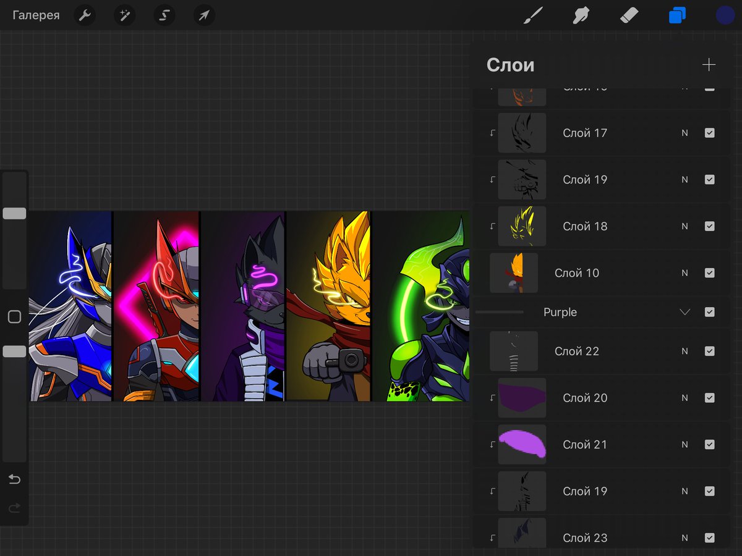
Task: Open the Adjustments magic wand menu
Action: point(124,15)
